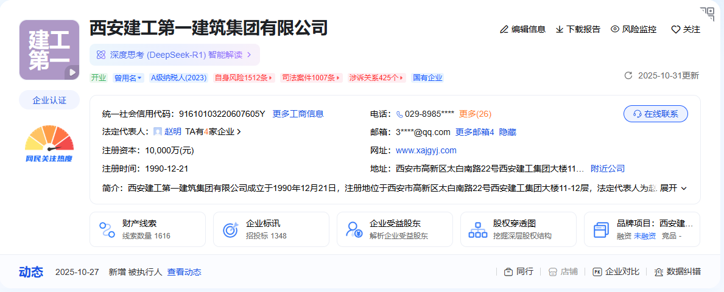Expand 自身风险1512条 tag
Viewport: 724px width, 292px height.
(x=244, y=78)
